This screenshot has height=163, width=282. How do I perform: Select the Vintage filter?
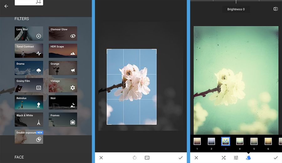(63, 85)
